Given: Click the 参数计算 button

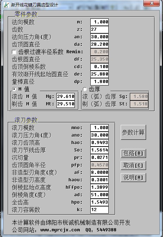Looking at the screenshot, I should coord(133,132).
